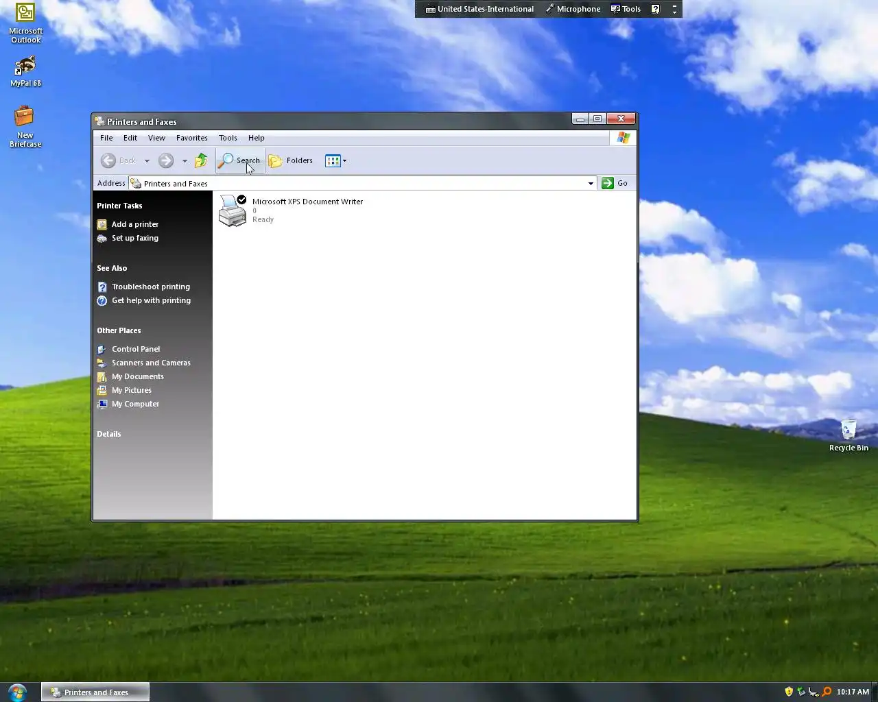Open the Tools menu in Printers and Faxes
Viewport: 878px width, 702px height.
pyautogui.click(x=228, y=138)
